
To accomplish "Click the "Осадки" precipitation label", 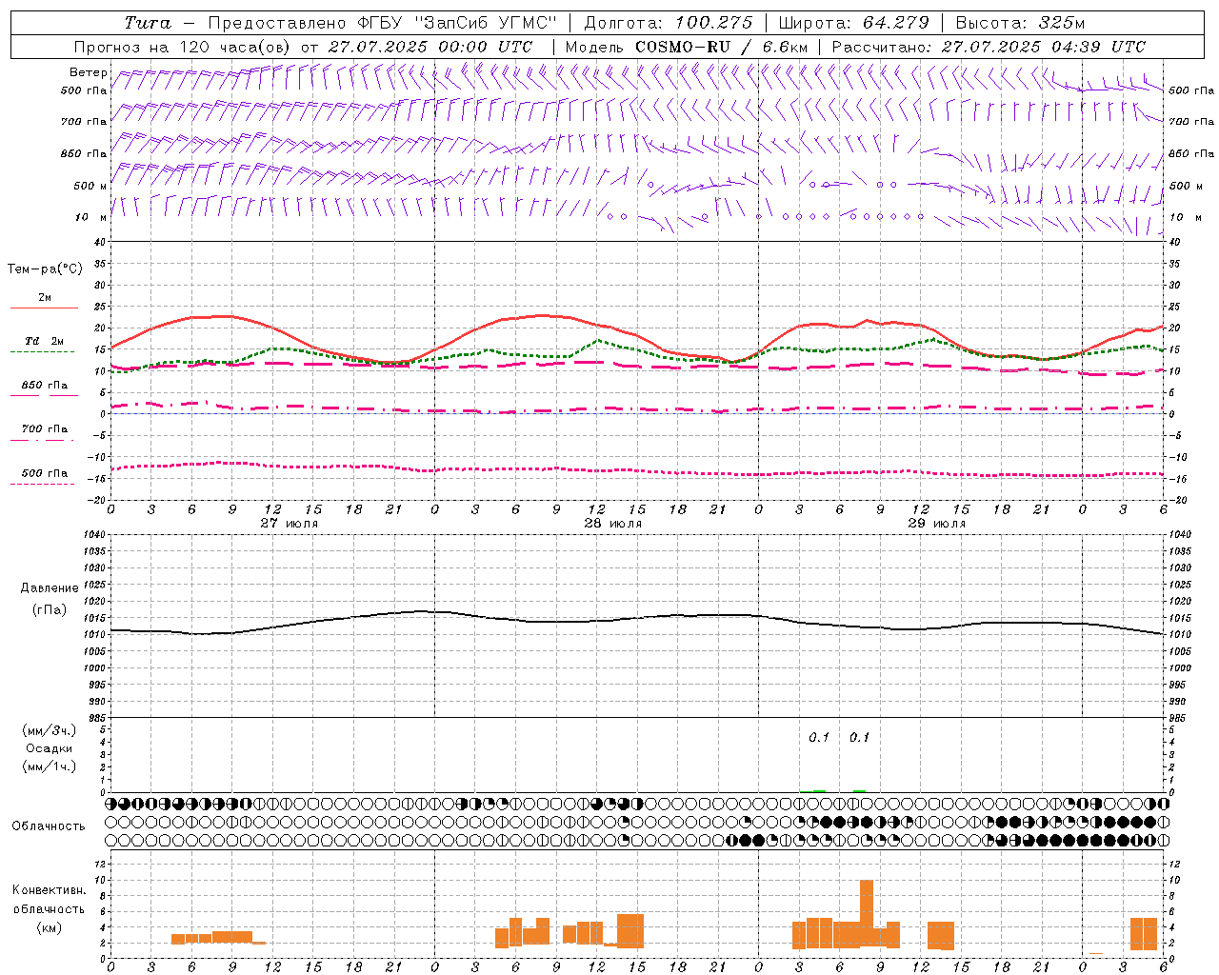I will [50, 749].
